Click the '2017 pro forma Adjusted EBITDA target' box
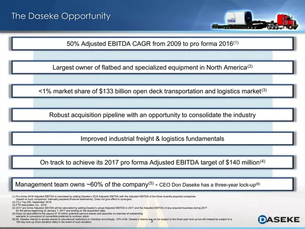The width and height of the screenshot is (305, 229). point(152,162)
